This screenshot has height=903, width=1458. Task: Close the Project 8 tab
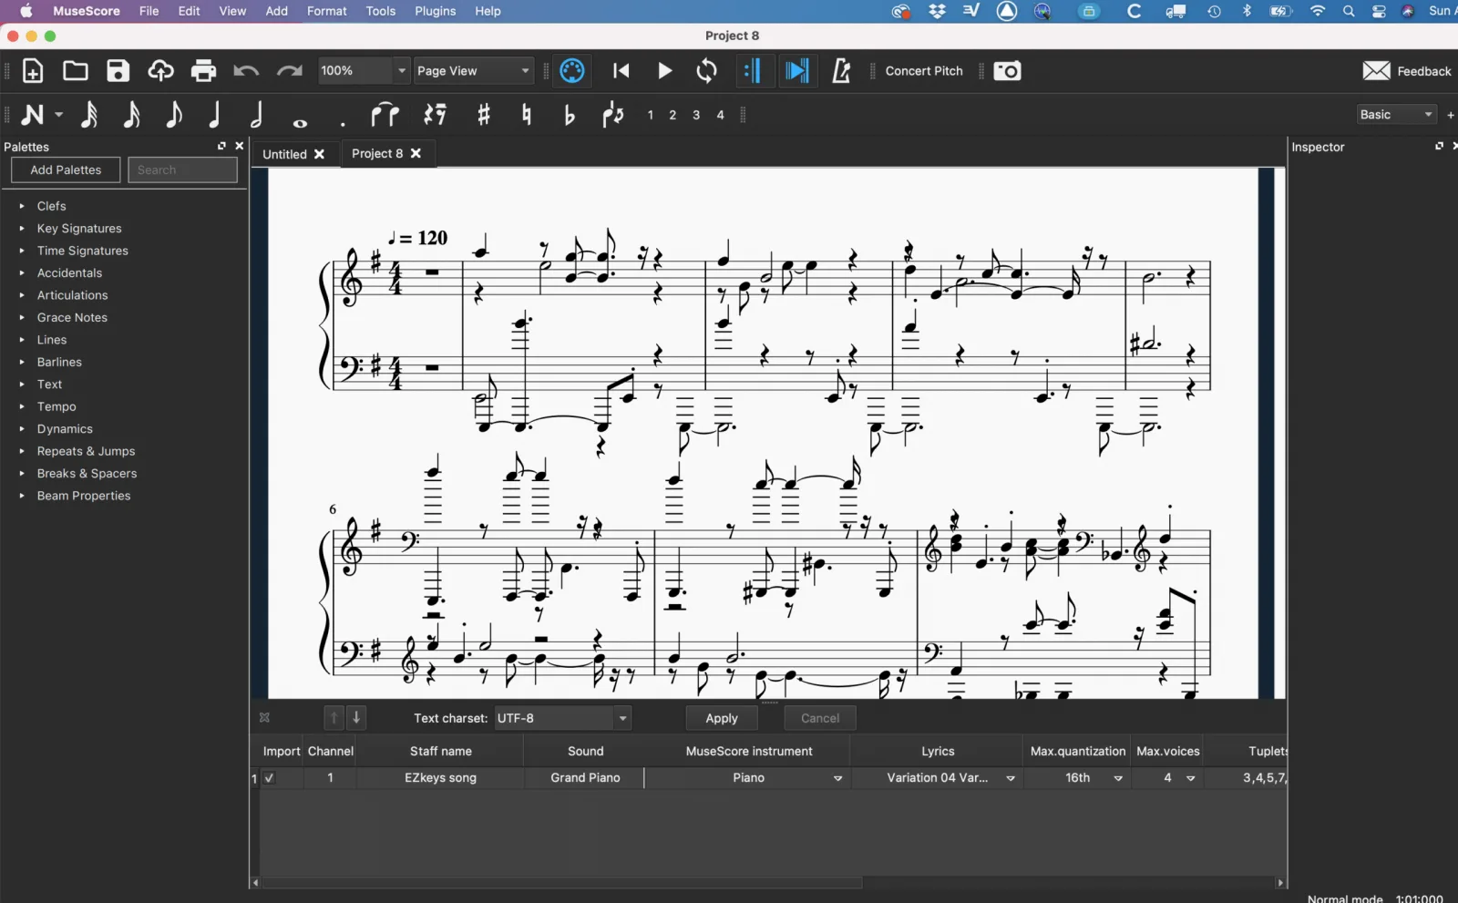(x=416, y=153)
